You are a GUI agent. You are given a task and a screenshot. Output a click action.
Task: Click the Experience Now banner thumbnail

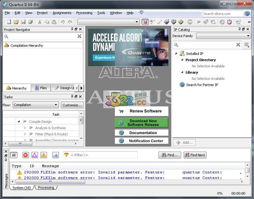pyautogui.click(x=104, y=58)
